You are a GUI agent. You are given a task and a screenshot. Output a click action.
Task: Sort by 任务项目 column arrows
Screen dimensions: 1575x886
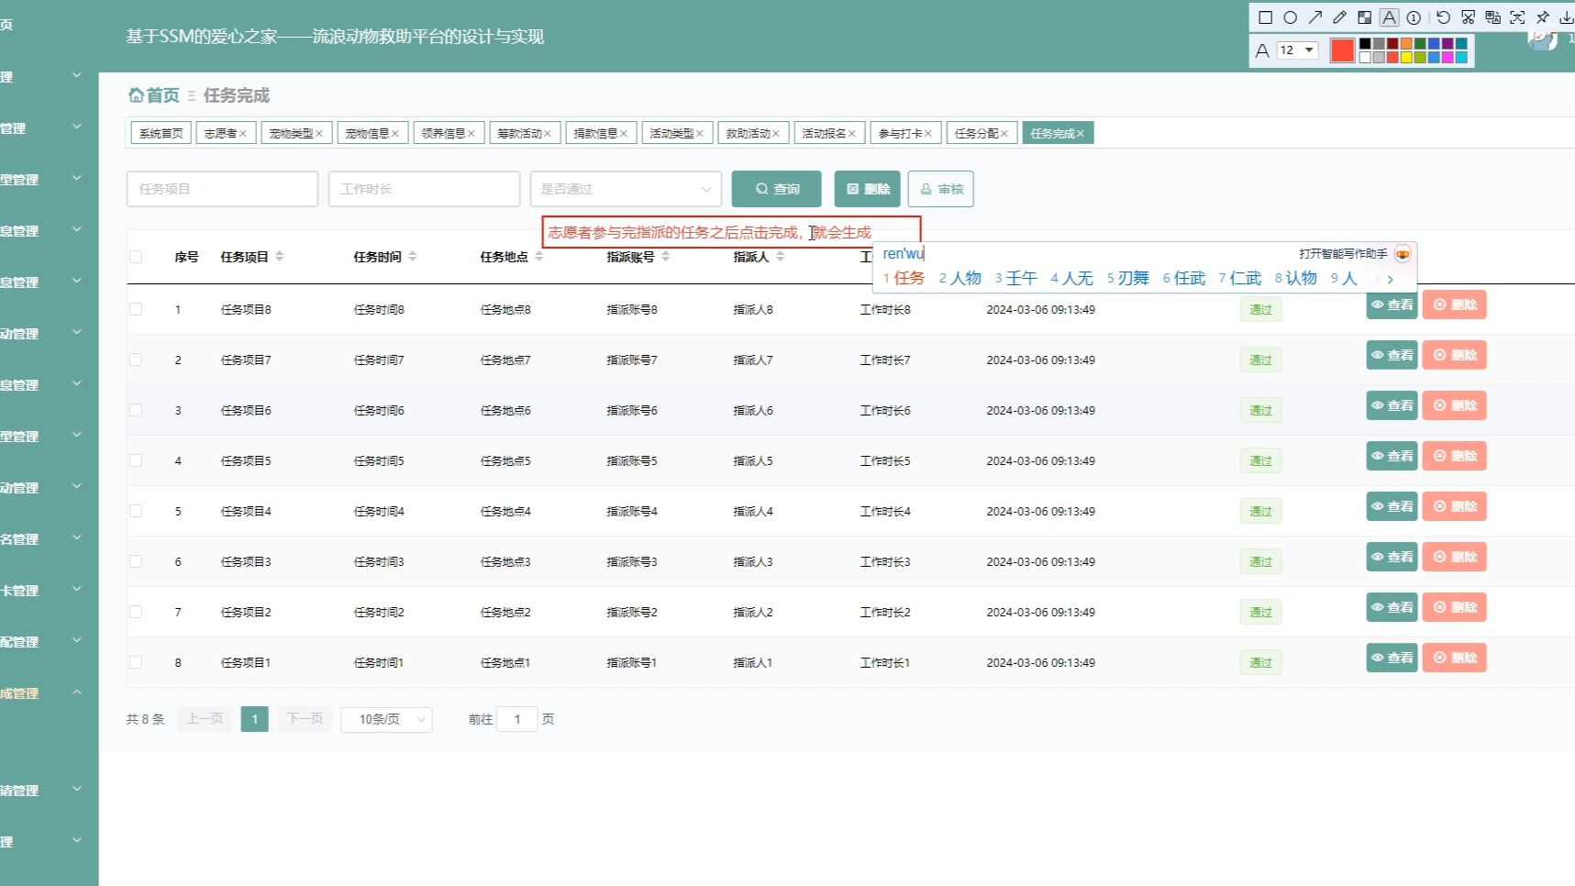point(280,257)
